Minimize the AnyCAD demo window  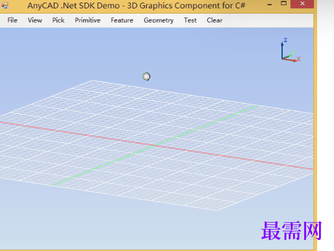(x=270, y=5)
